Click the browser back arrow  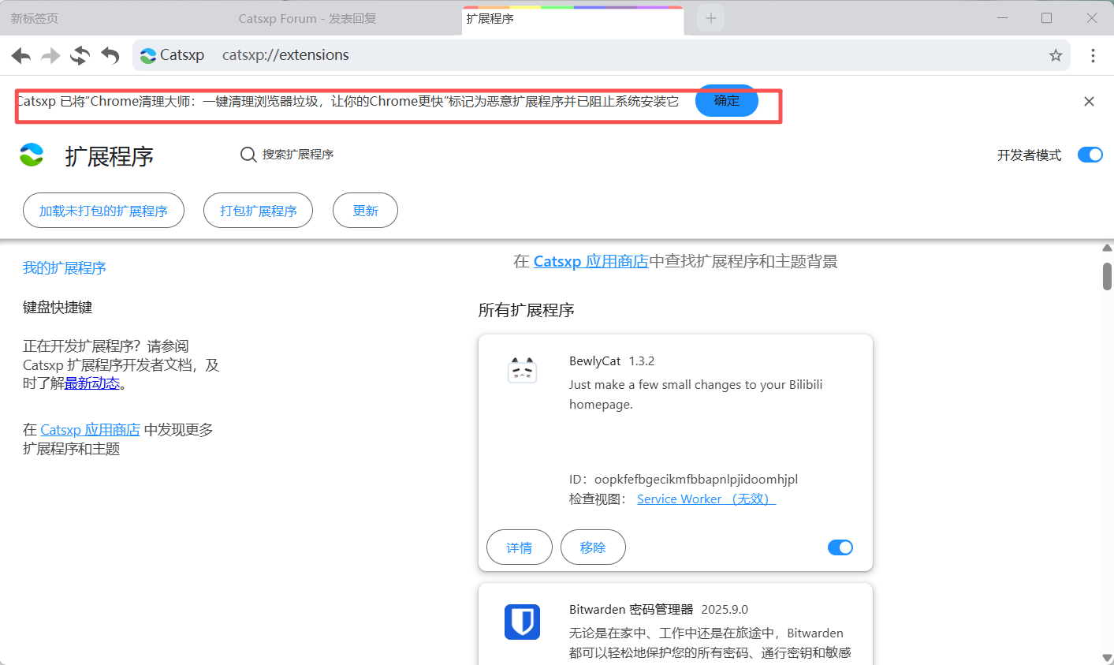point(21,55)
